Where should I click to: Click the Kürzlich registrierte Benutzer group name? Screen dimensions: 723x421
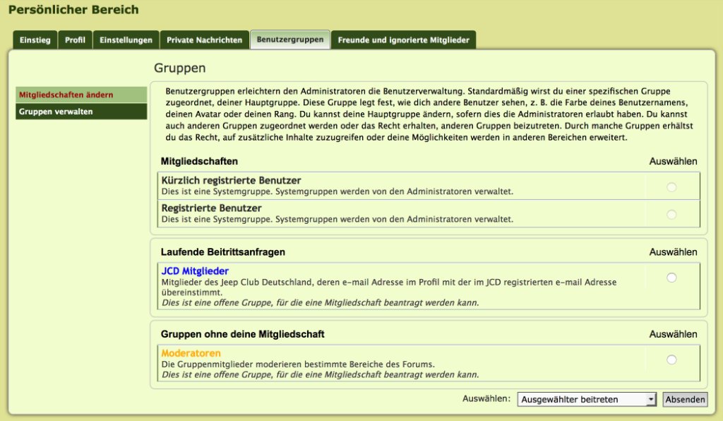231,181
